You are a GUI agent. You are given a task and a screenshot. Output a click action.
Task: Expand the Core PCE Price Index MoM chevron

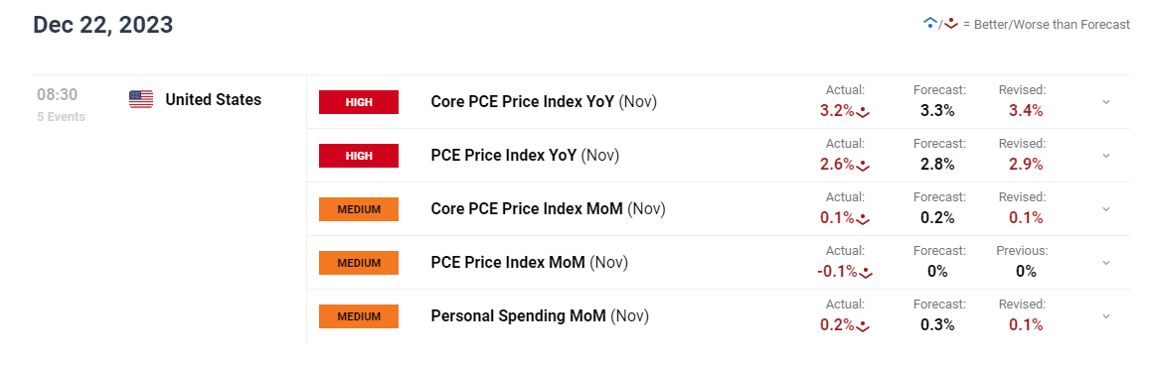pyautogui.click(x=1106, y=209)
